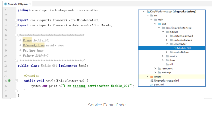Click the contextInitialized package icon

(x=171, y=40)
